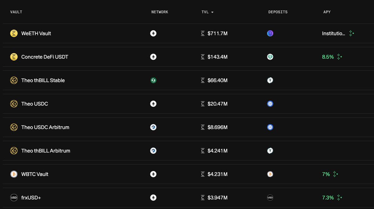Click the sparkle icon beside 8.5% APY
This screenshot has width=374, height=209.
click(x=339, y=57)
